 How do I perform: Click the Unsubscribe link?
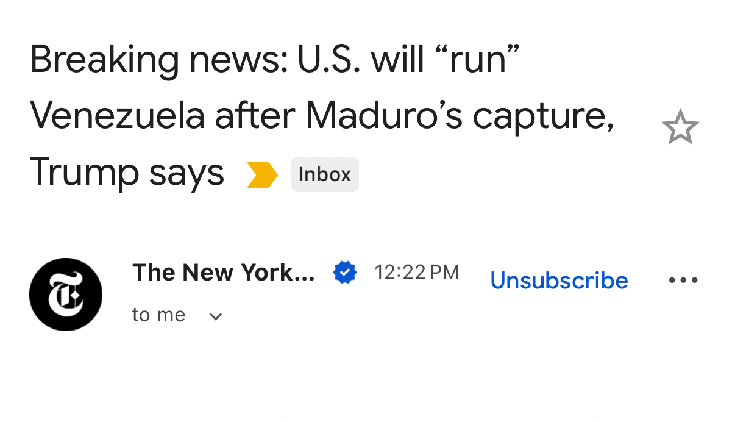coord(559,281)
